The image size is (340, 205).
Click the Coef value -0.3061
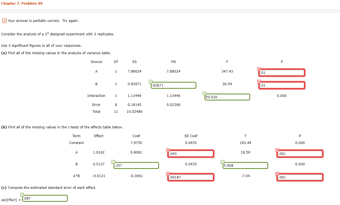click(136, 176)
